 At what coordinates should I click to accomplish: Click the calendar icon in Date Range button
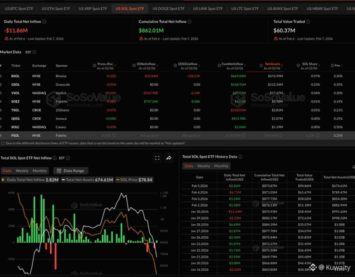[59, 171]
